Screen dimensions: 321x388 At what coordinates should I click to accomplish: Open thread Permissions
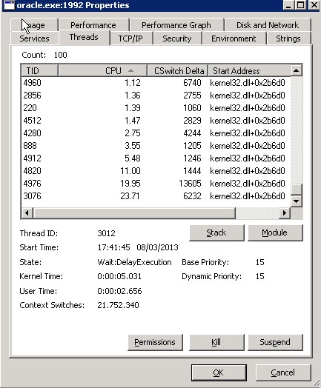pyautogui.click(x=155, y=343)
